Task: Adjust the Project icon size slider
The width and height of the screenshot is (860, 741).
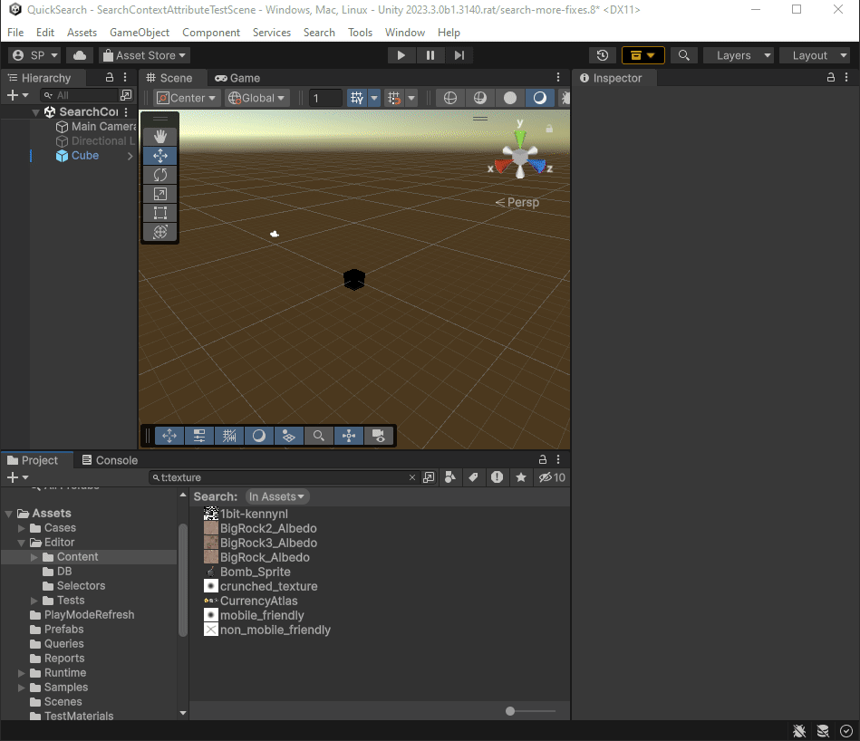Action: (511, 711)
